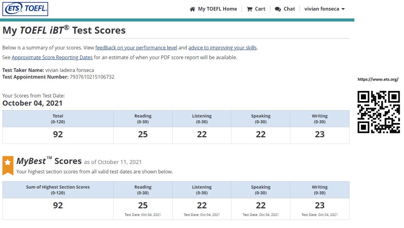Click the test appointment number 7937610215106732
The width and height of the screenshot is (404, 228).
pyautogui.click(x=92, y=77)
